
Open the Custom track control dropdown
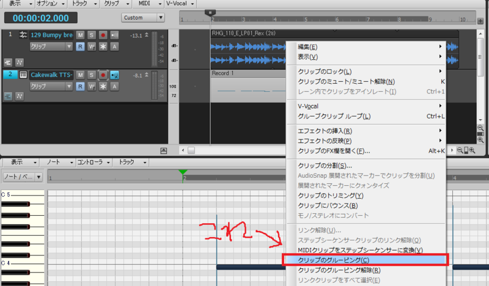pyautogui.click(x=143, y=18)
